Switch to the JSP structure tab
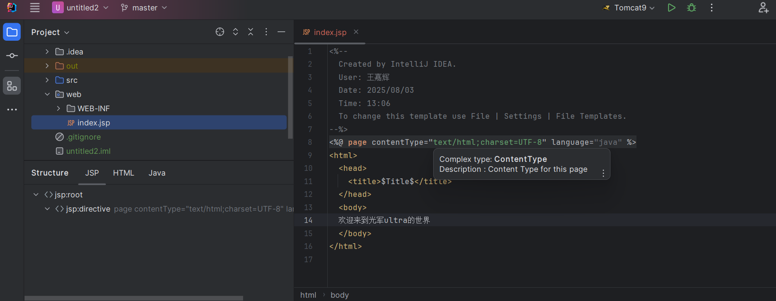The width and height of the screenshot is (776, 301). [92, 173]
